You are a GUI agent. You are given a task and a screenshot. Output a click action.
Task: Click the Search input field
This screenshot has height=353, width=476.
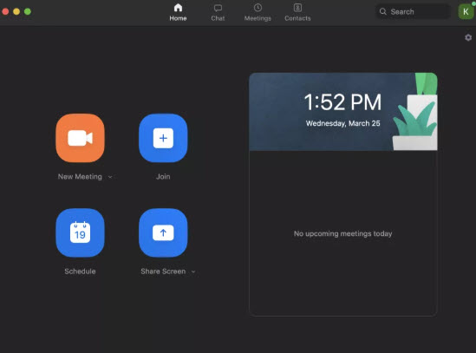pos(414,11)
